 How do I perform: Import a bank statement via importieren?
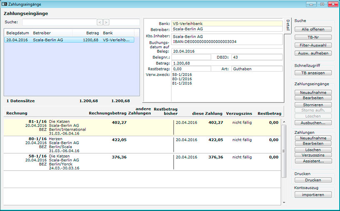tap(313, 195)
